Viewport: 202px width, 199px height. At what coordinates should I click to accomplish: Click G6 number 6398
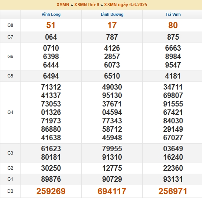51,57
